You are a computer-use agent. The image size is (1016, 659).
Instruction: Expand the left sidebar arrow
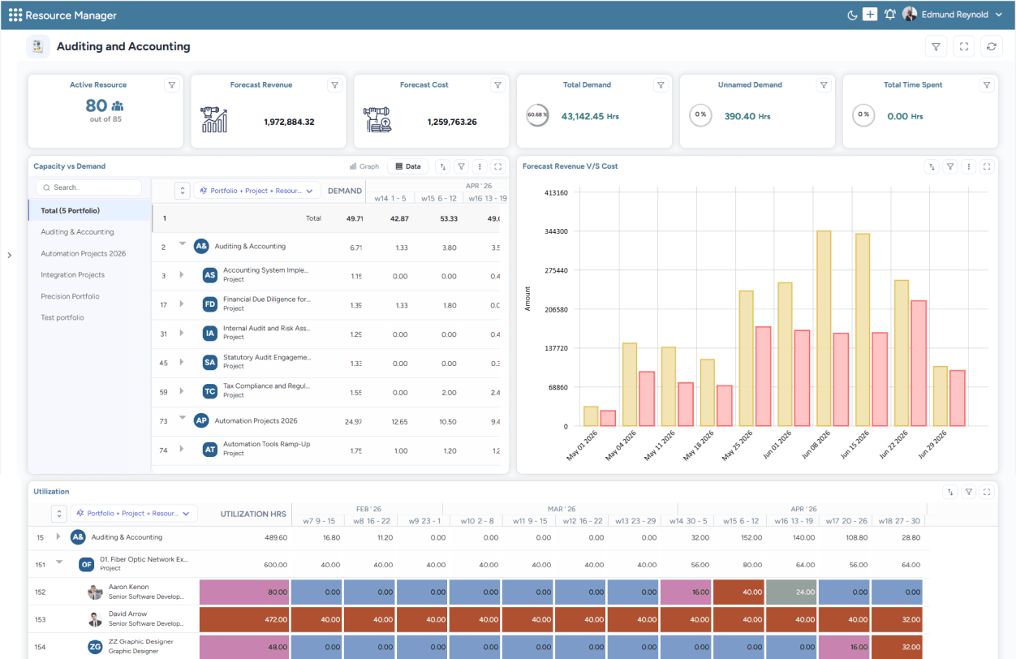click(x=9, y=255)
